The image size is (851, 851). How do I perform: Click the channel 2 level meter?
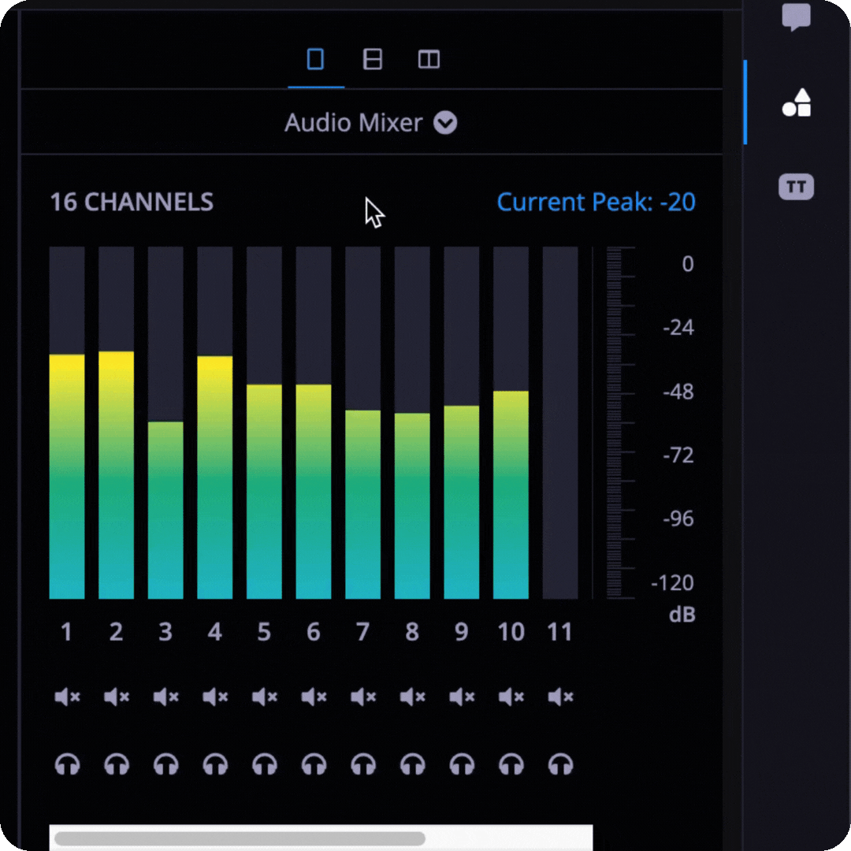tap(116, 423)
